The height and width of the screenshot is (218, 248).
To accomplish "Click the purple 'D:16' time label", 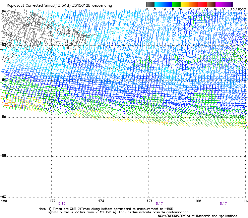I will click(x=62, y=204).
